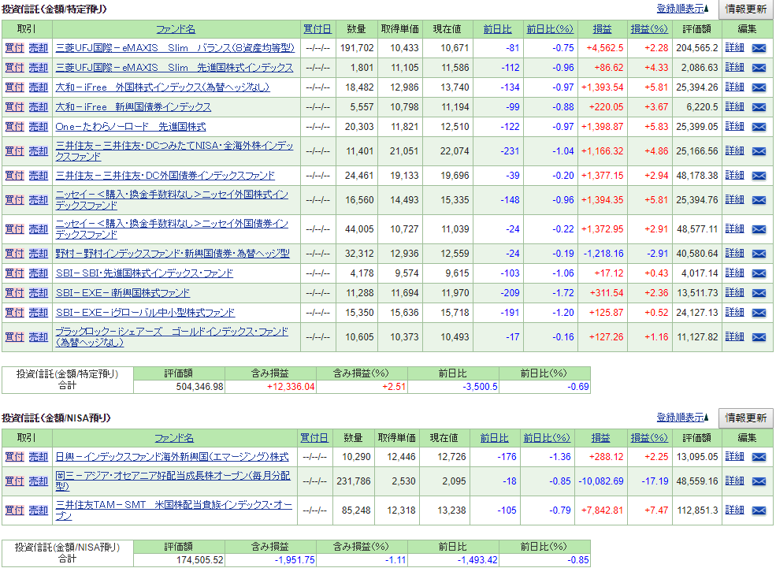Click 売却 for たわらノーロード 先進国株式
Screen dimensions: 776x568
[38, 127]
